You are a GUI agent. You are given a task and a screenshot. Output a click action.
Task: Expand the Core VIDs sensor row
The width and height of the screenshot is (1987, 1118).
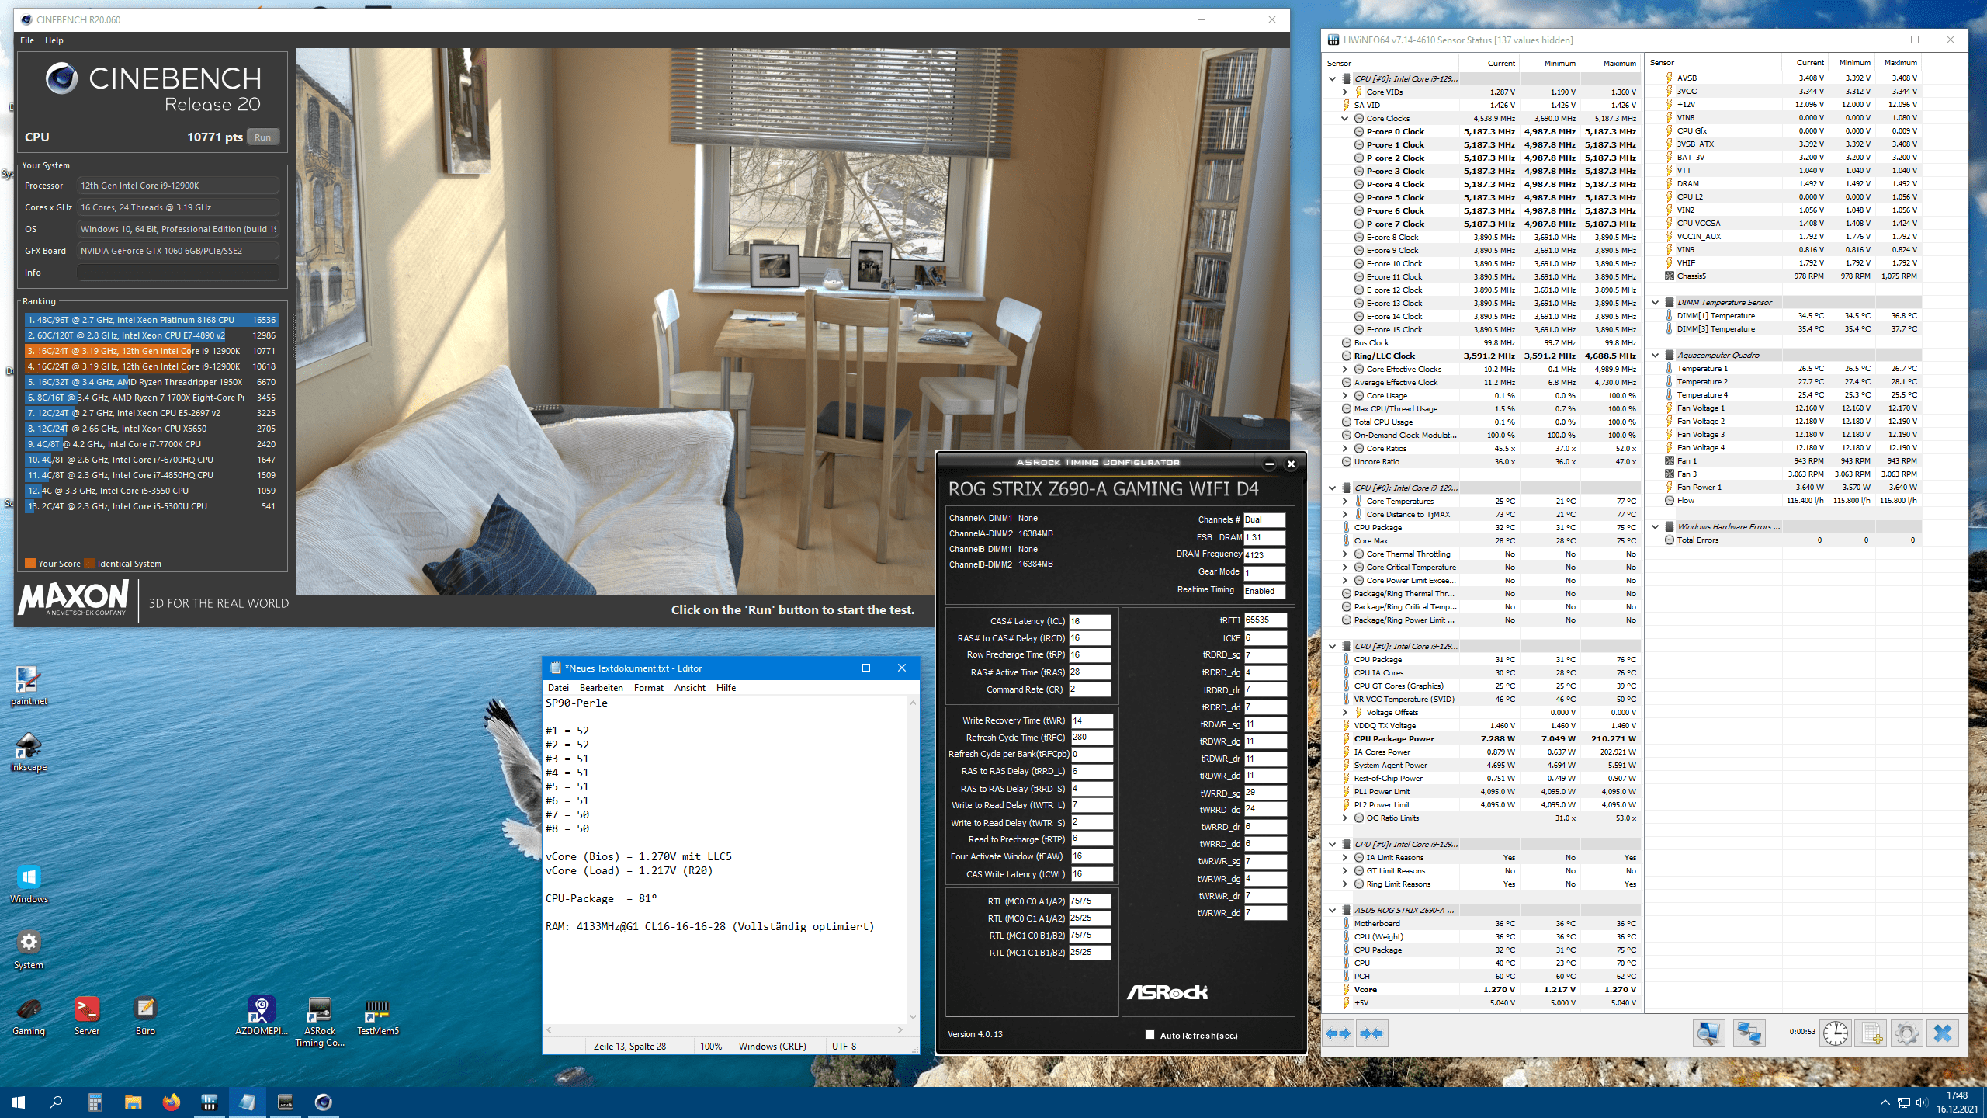pos(1345,92)
